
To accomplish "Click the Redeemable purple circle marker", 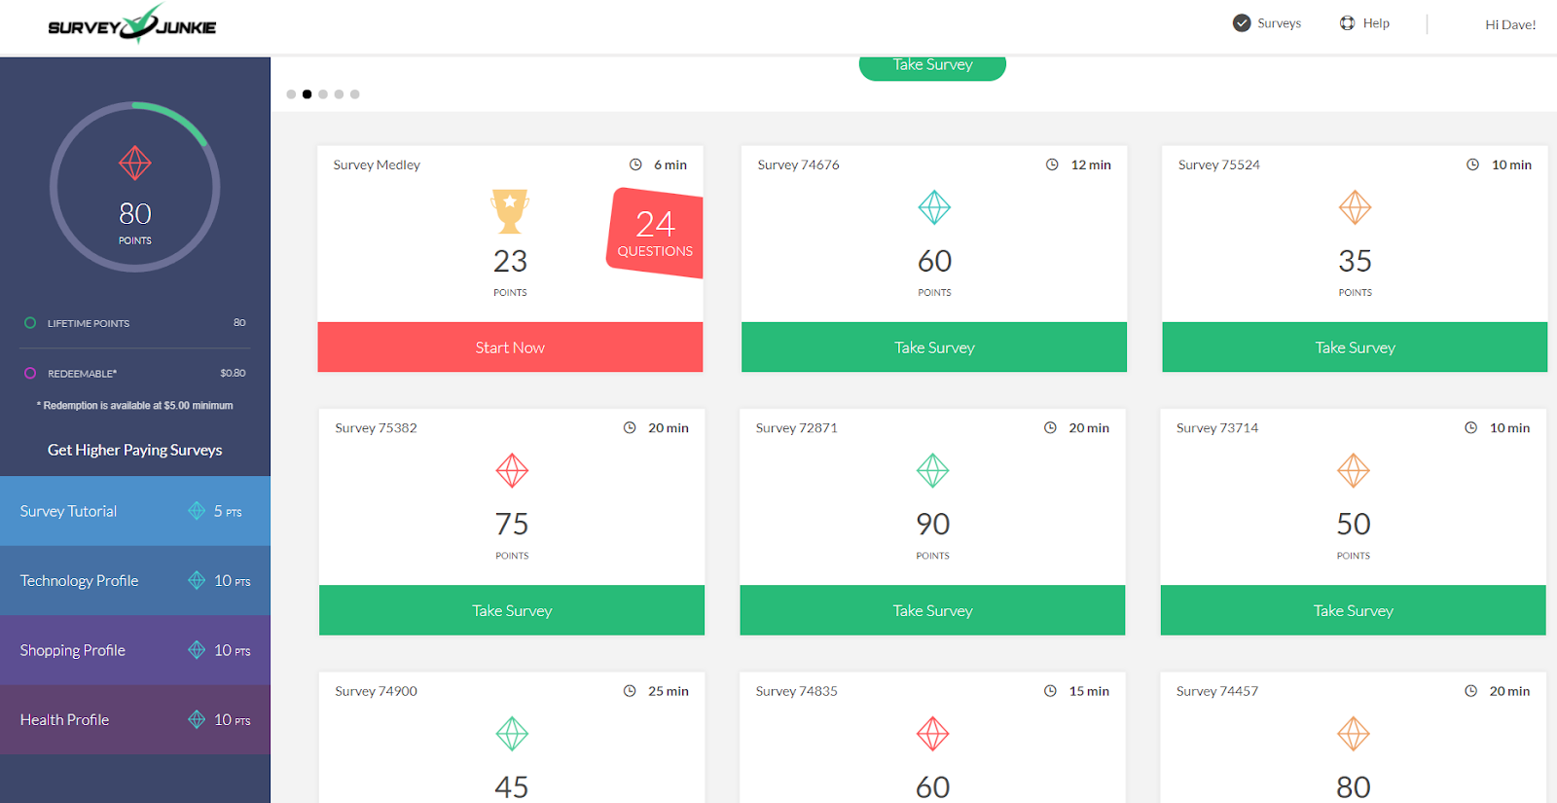I will point(30,373).
